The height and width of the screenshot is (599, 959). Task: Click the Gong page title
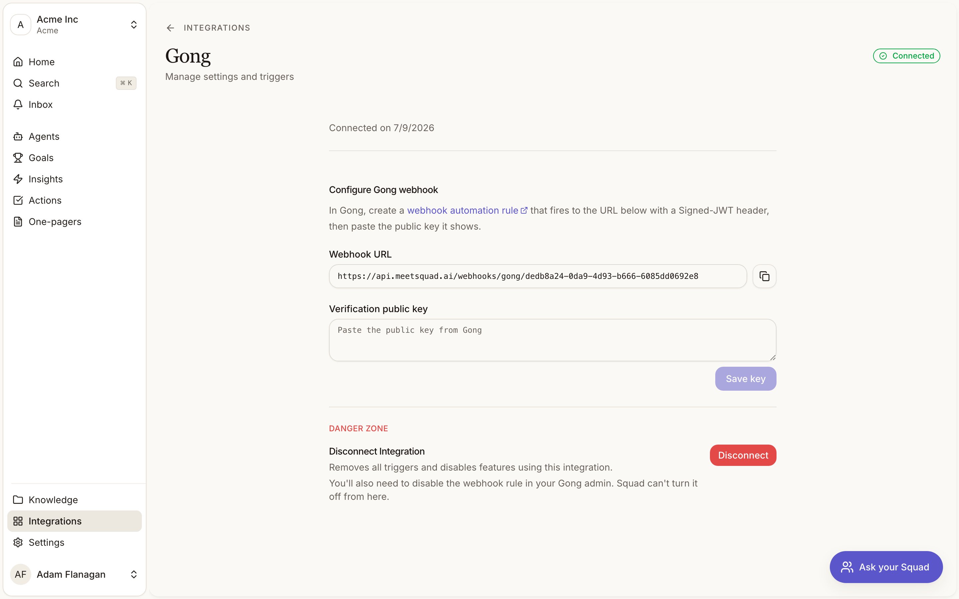[x=188, y=56]
